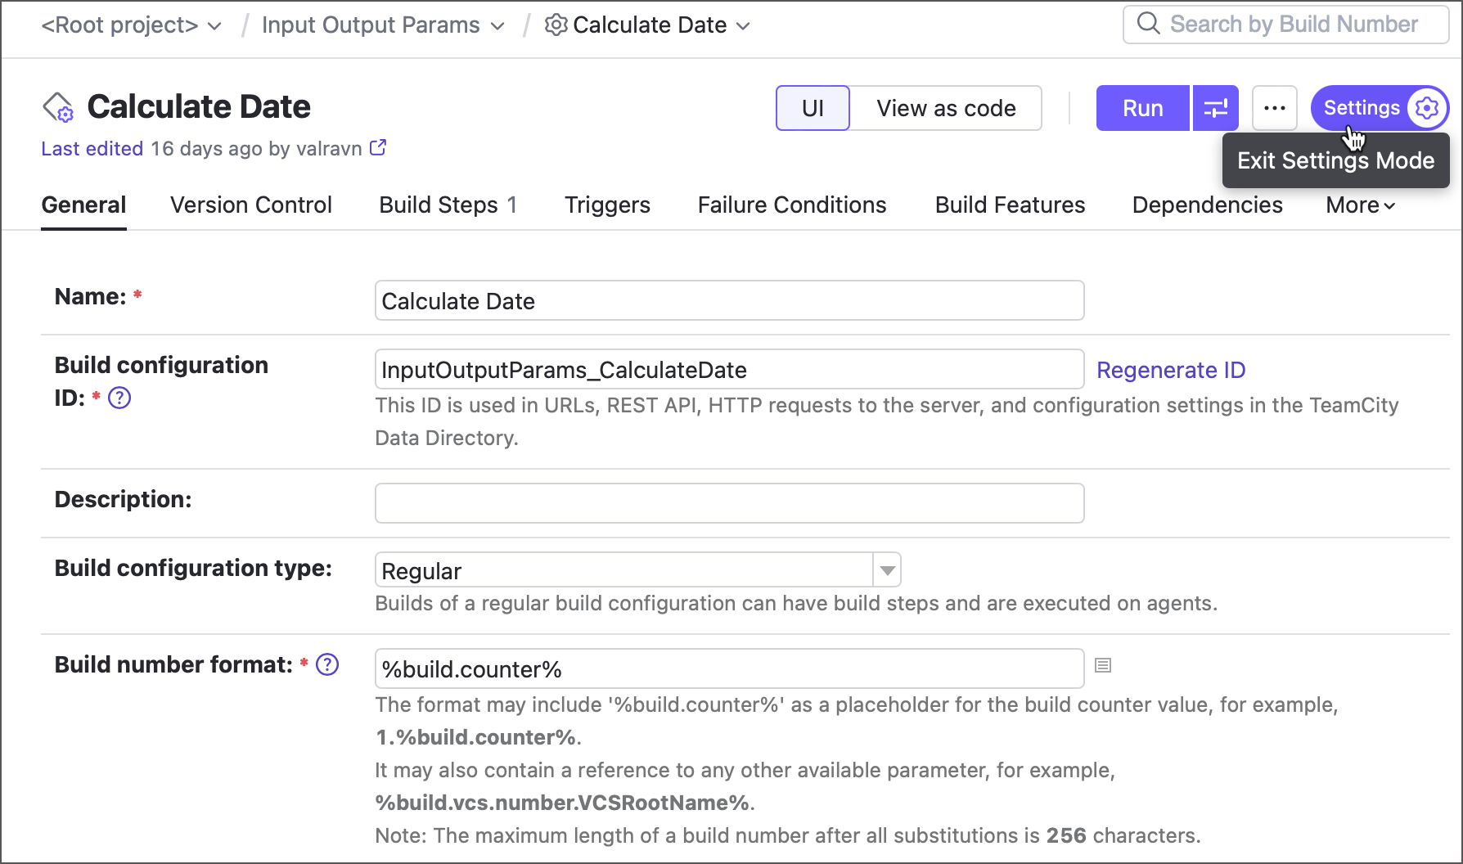The width and height of the screenshot is (1463, 864).
Task: Click the three-dots more actions button
Action: tap(1274, 108)
